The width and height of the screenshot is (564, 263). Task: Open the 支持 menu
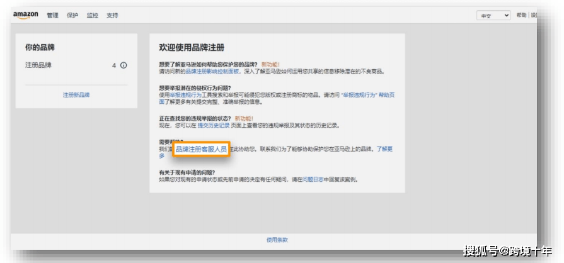click(x=112, y=16)
